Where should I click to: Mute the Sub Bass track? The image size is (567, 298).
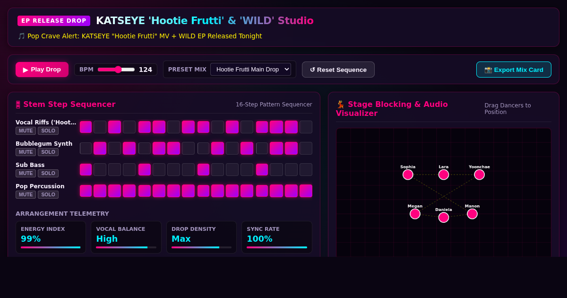(x=26, y=173)
